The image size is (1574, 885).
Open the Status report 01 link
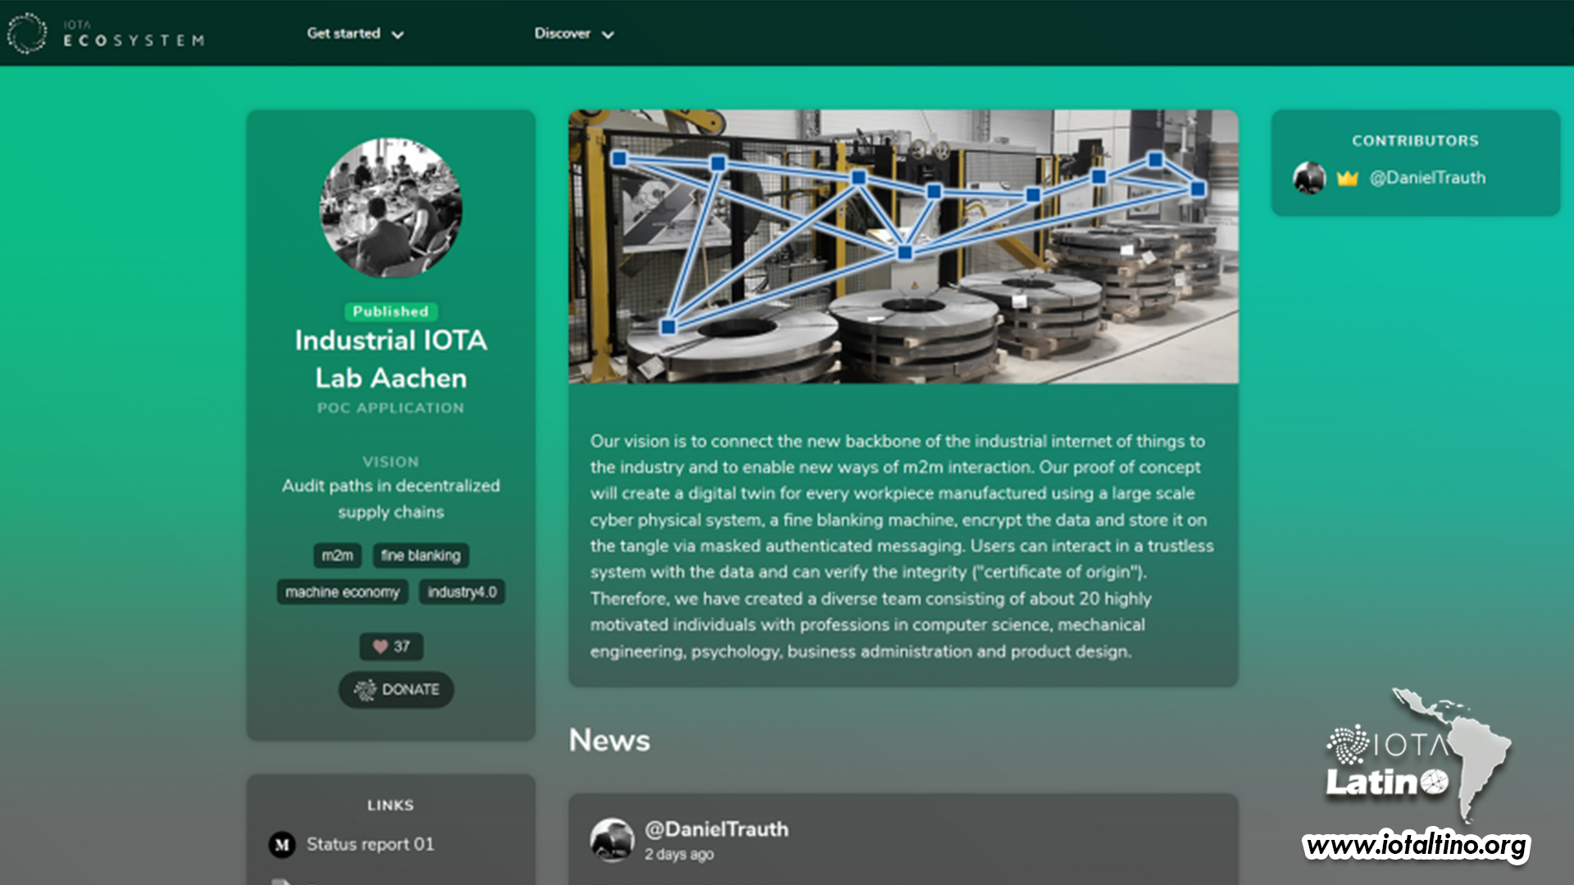pyautogui.click(x=370, y=844)
